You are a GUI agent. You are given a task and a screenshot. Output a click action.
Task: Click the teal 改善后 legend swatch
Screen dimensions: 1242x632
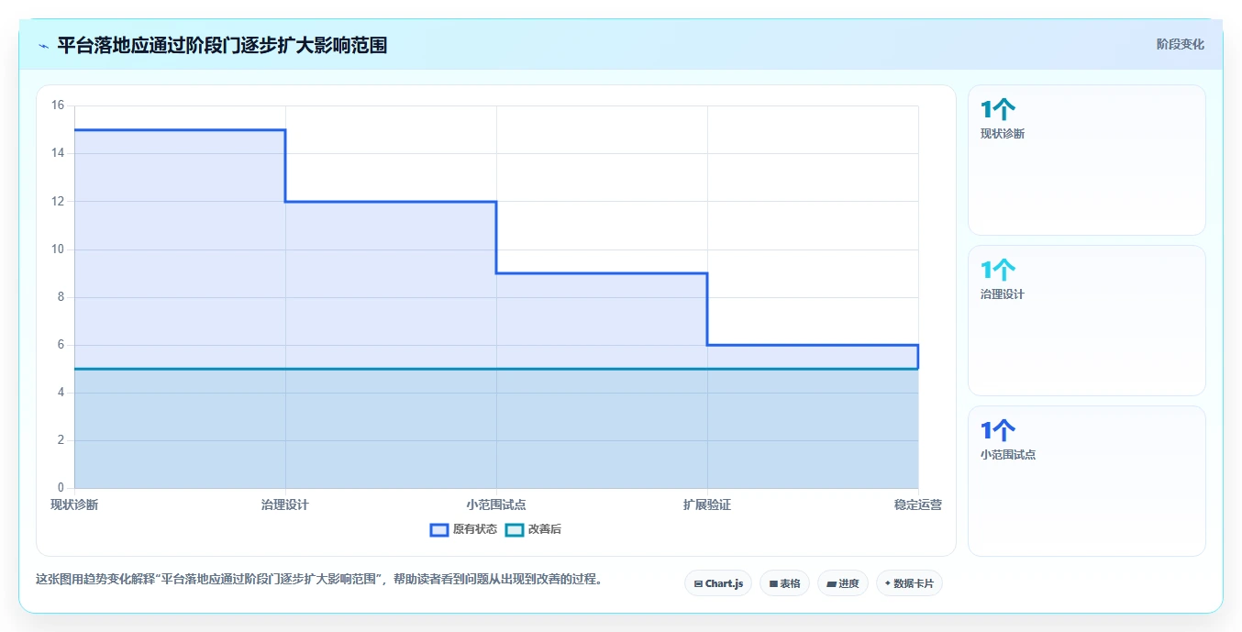click(x=515, y=529)
